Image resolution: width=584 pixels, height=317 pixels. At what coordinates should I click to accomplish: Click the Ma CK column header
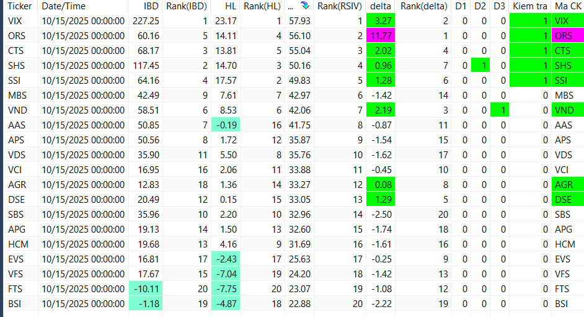[568, 6]
